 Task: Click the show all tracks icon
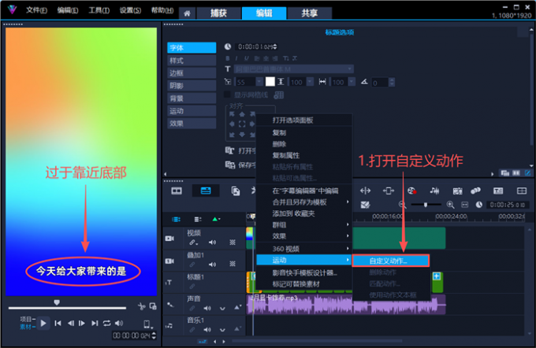(176, 219)
